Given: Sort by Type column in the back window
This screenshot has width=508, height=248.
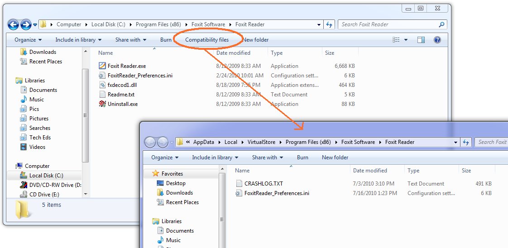Looking at the screenshot, I should coord(277,53).
